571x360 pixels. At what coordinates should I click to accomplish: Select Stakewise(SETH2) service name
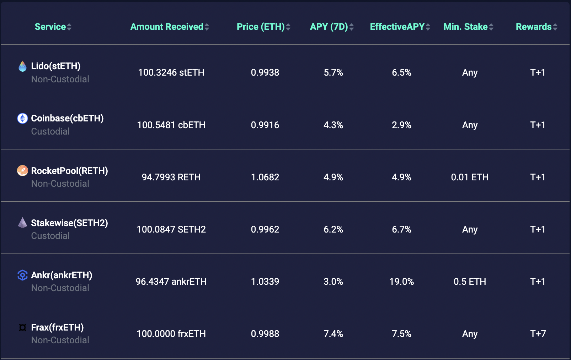pos(69,223)
